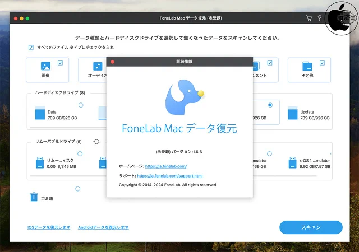Uncheck the document type checkbox
Screen dimensions: 359x252
coord(270,63)
